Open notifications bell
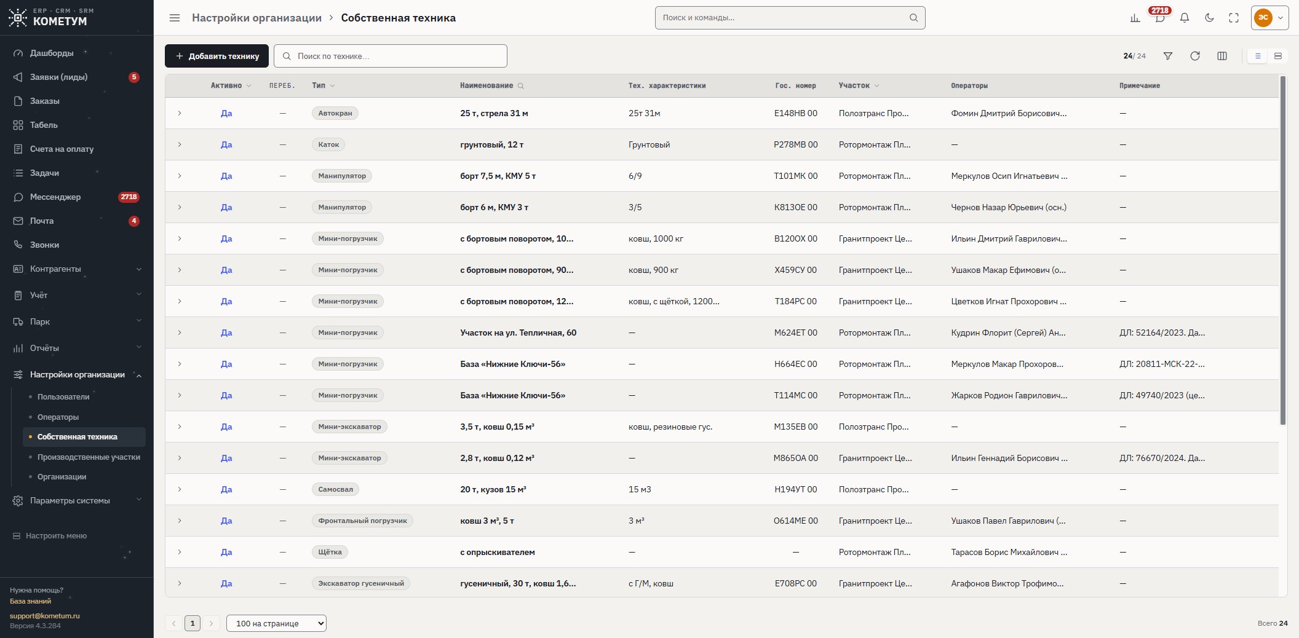The image size is (1299, 638). point(1185,18)
